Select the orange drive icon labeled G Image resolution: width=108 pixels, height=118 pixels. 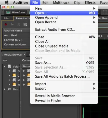14,75
